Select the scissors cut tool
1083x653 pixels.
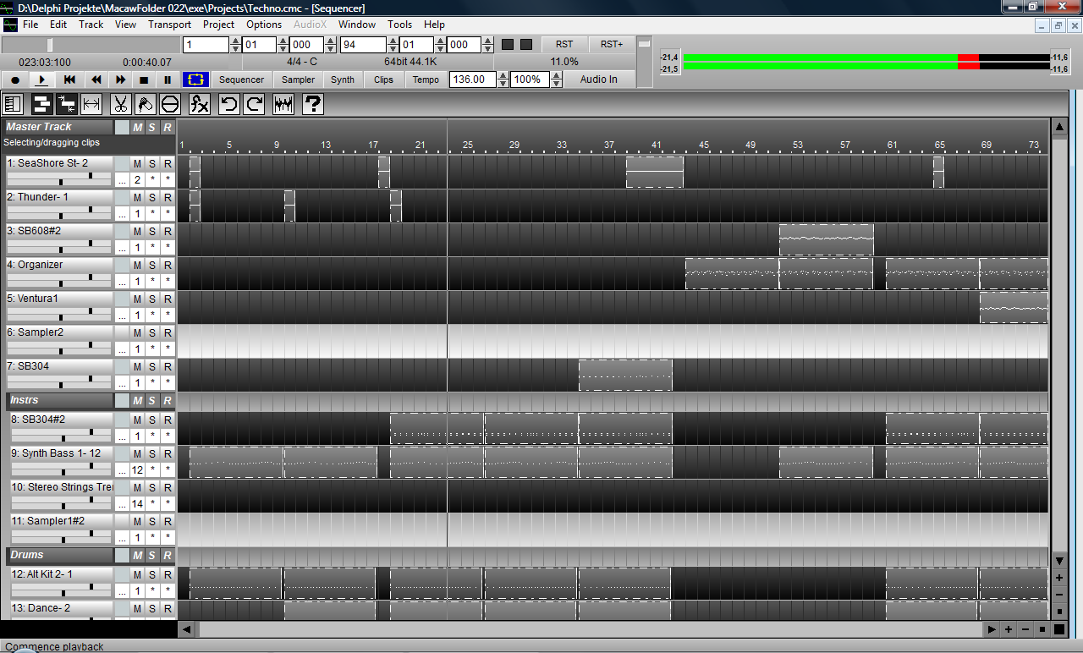[120, 104]
